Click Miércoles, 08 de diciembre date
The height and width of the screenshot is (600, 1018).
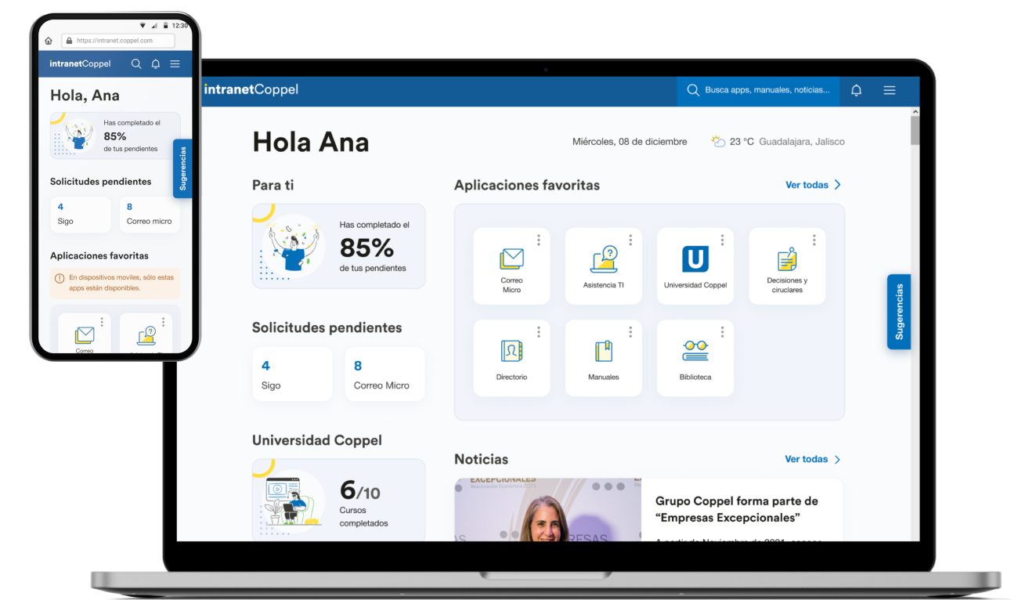pyautogui.click(x=630, y=142)
